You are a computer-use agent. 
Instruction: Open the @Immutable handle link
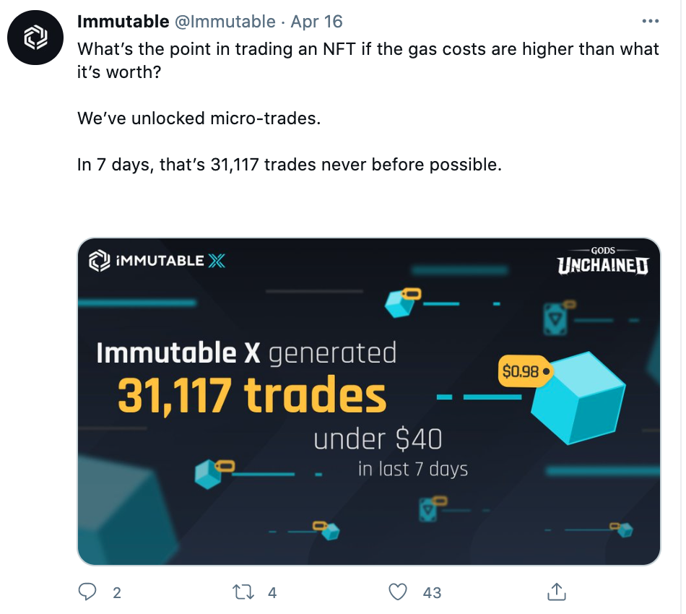[x=225, y=22]
